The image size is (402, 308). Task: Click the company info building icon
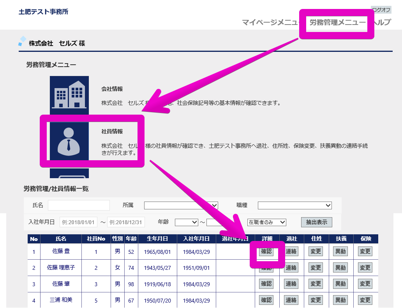69,94
